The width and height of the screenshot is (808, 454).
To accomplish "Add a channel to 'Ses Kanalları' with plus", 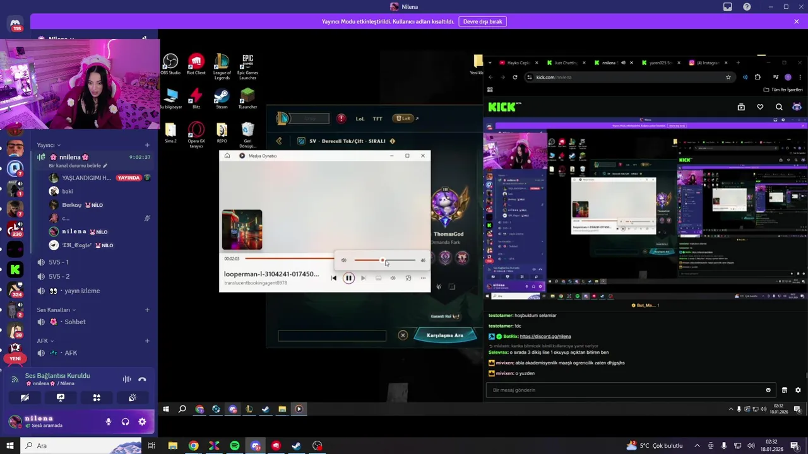I will [147, 310].
